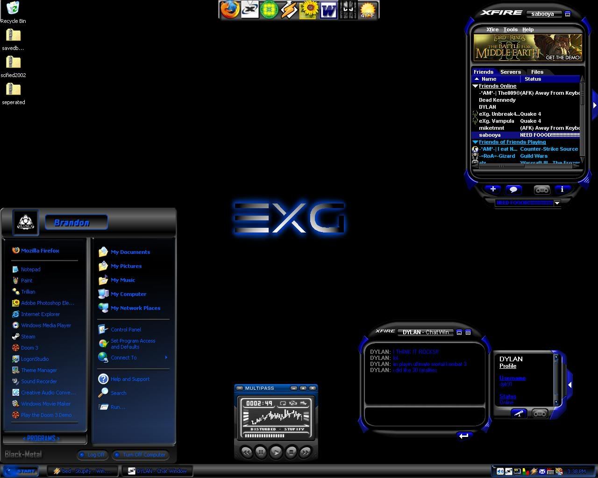The width and height of the screenshot is (598, 478).
Task: Click Xfire info 'i' button
Action: [562, 189]
